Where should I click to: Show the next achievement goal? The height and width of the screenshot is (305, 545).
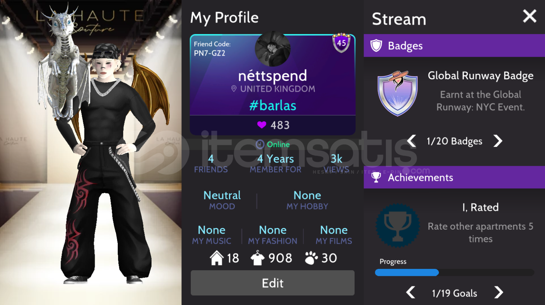coord(499,293)
